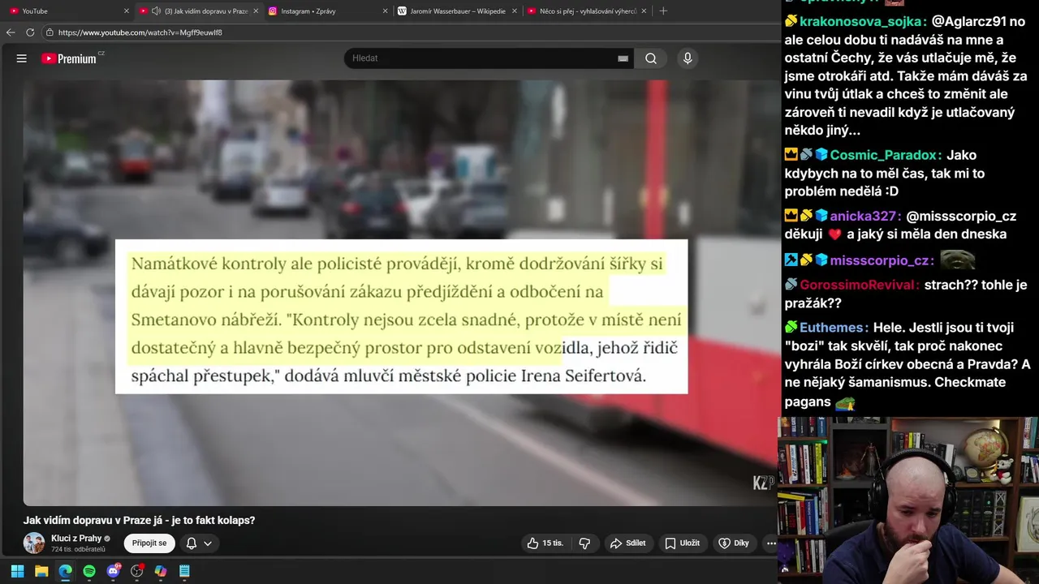The image size is (1039, 584).
Task: Open File Explorer from taskbar
Action: pyautogui.click(x=41, y=571)
